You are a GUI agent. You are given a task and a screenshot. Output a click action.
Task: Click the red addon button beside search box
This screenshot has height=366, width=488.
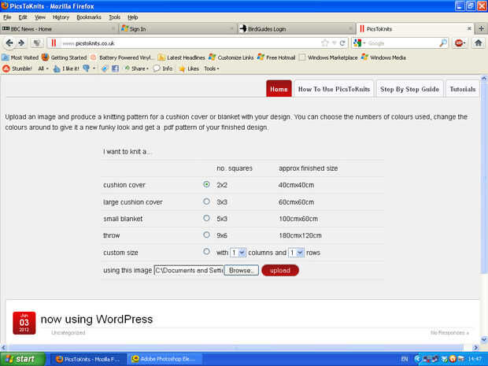click(460, 43)
